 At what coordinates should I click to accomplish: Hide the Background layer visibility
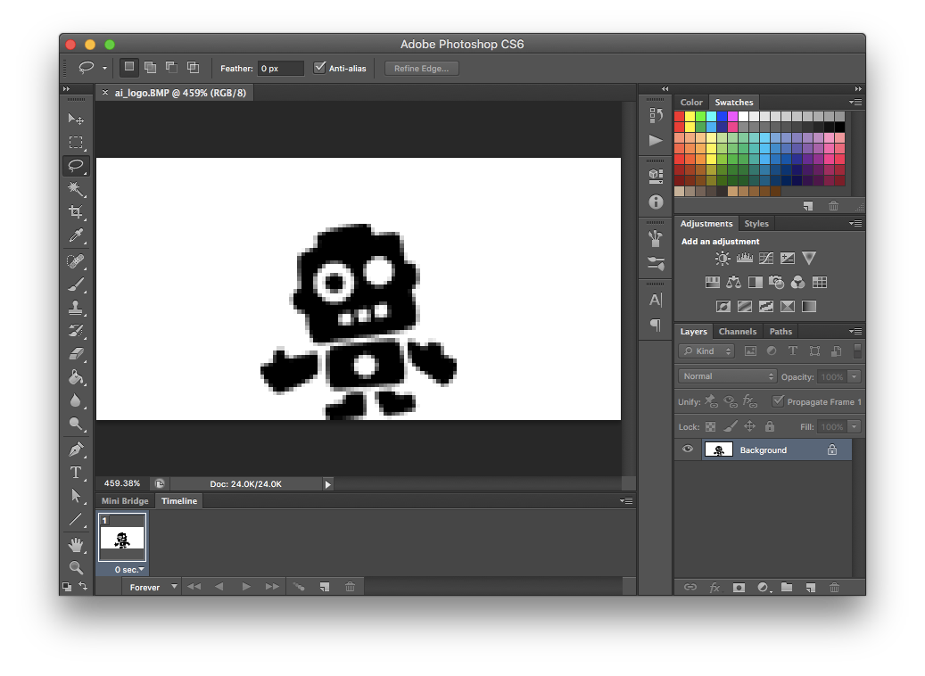[687, 449]
